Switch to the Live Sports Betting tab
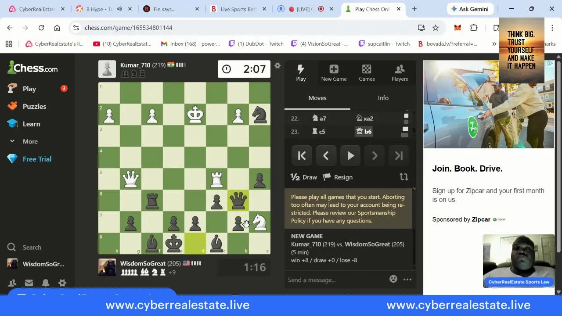 pos(238,9)
